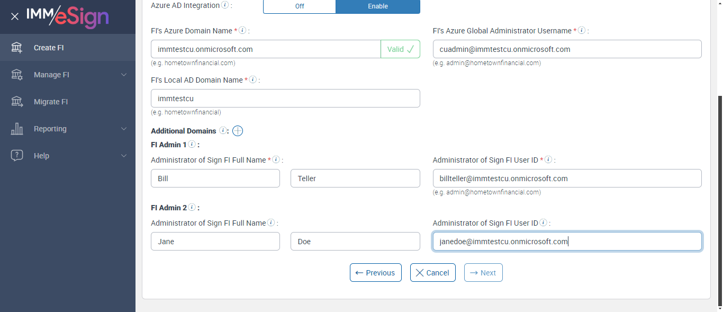Image resolution: width=723 pixels, height=312 pixels.
Task: Edit the FI's Local AD Domain Name field
Action: (x=285, y=99)
